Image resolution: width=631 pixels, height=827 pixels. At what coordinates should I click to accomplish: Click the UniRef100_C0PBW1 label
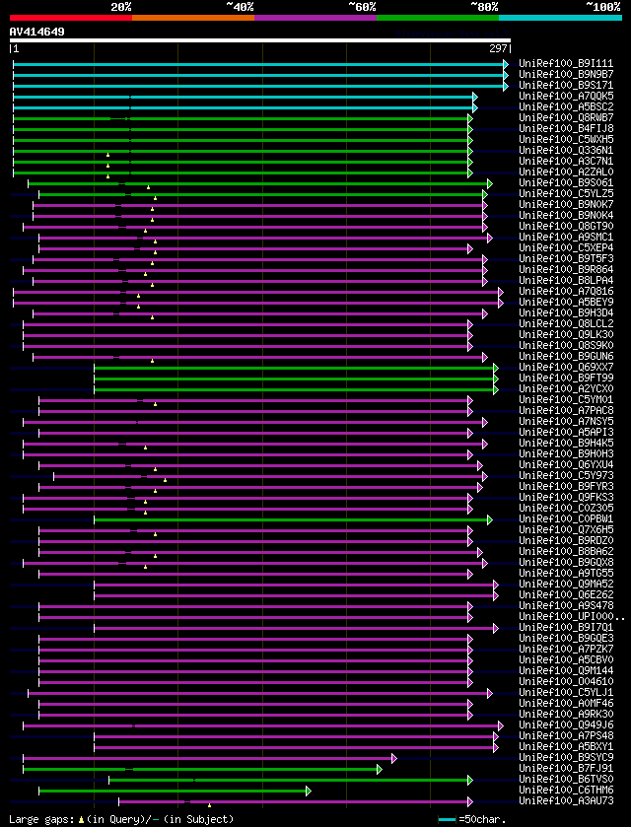pyautogui.click(x=566, y=519)
